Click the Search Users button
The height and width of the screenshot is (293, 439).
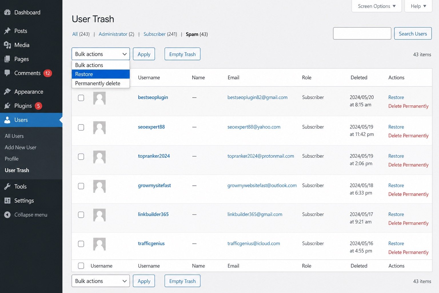point(413,33)
